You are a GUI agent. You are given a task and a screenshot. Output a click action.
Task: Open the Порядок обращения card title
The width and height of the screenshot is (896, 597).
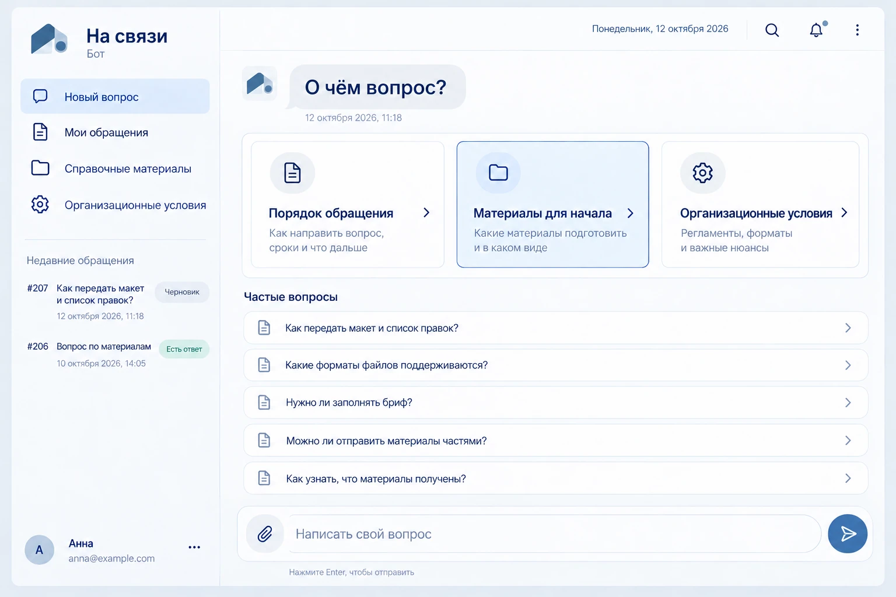click(331, 213)
